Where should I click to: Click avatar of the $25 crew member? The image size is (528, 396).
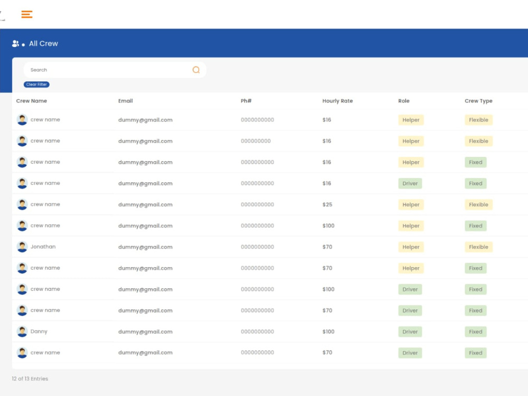tap(22, 204)
